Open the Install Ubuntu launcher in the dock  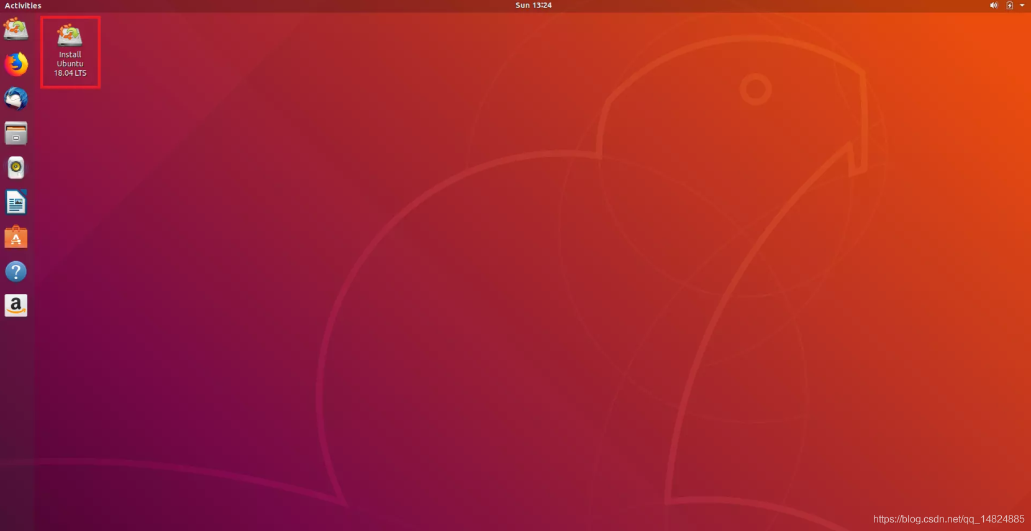(x=16, y=29)
